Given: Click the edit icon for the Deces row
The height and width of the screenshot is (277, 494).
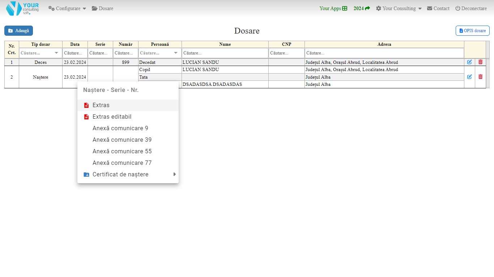Looking at the screenshot, I should click(x=469, y=62).
